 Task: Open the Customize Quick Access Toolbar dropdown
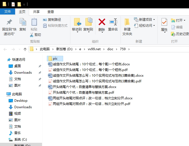pyautogui.click(x=24, y=5)
